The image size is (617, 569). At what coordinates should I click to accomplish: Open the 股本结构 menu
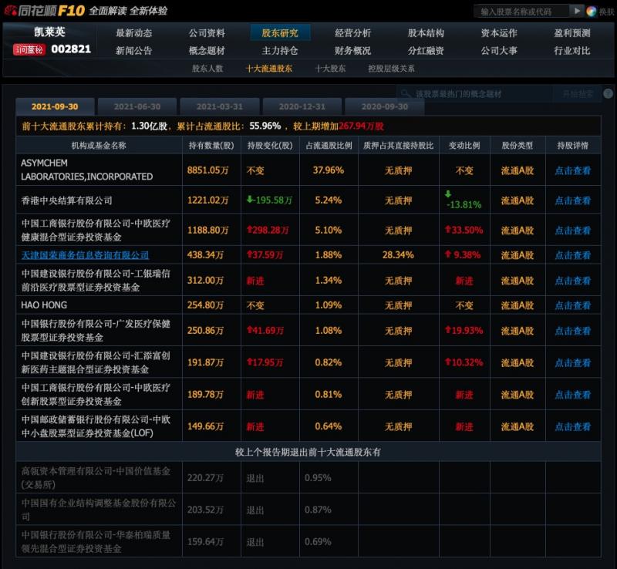point(427,33)
